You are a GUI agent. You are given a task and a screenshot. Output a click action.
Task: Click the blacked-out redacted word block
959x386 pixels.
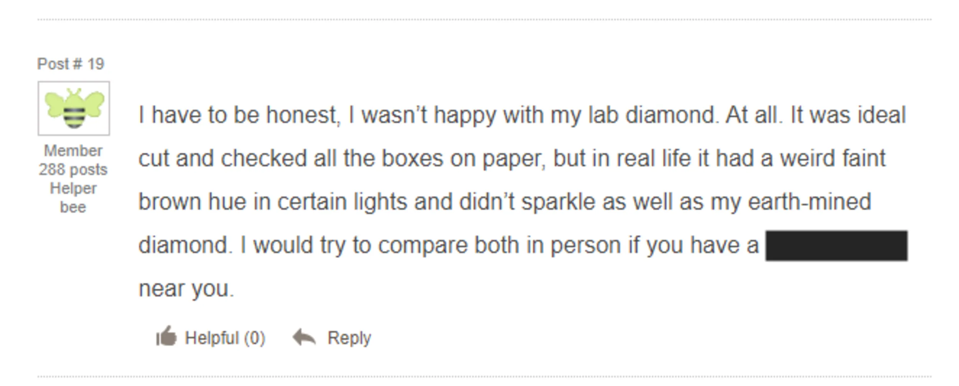tap(837, 245)
